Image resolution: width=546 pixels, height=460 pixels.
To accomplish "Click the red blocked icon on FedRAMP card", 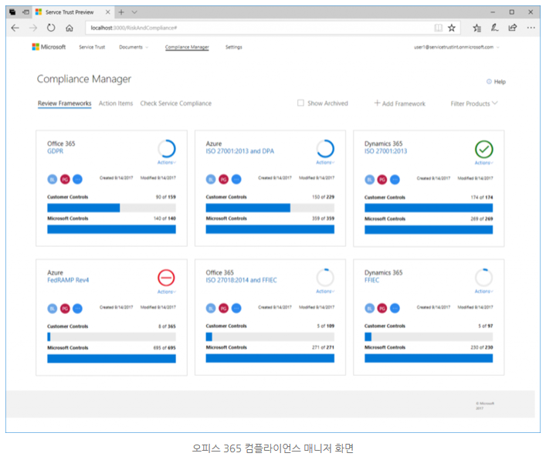I will [166, 278].
